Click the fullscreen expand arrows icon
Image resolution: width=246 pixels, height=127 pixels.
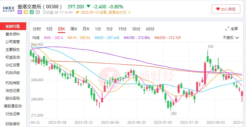227,29
